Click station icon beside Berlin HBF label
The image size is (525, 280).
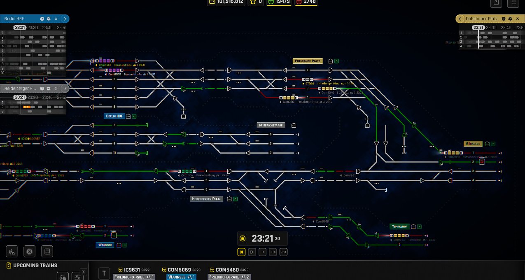click(128, 116)
